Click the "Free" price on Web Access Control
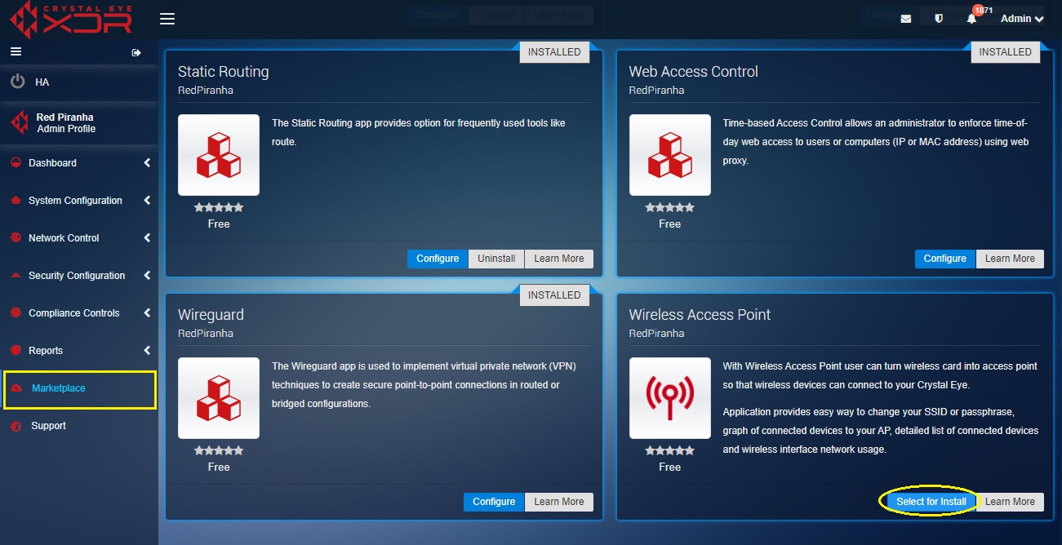1062x545 pixels. 670,224
